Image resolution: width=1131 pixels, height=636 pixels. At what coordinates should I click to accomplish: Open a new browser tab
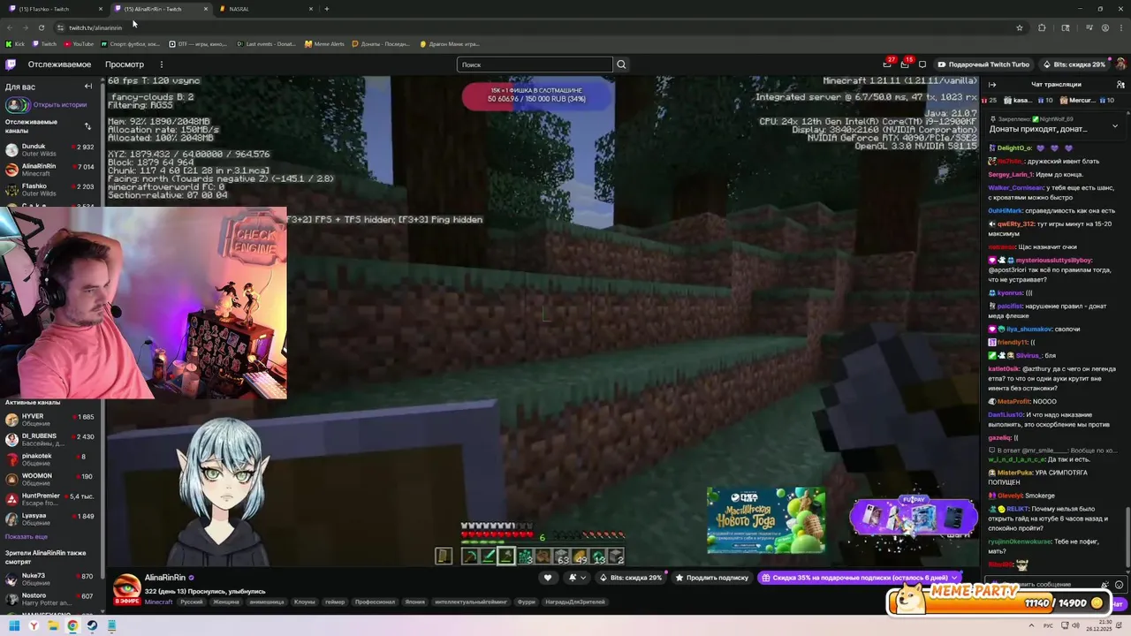(x=327, y=9)
